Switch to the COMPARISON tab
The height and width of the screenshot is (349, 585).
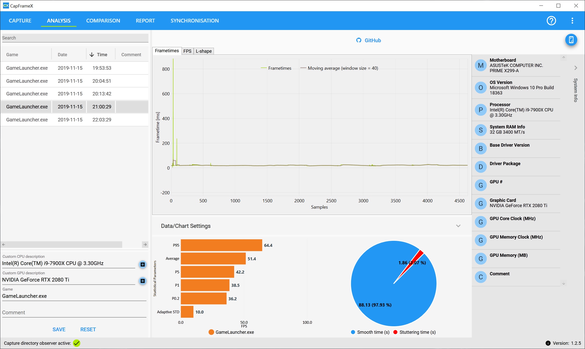[x=103, y=21]
